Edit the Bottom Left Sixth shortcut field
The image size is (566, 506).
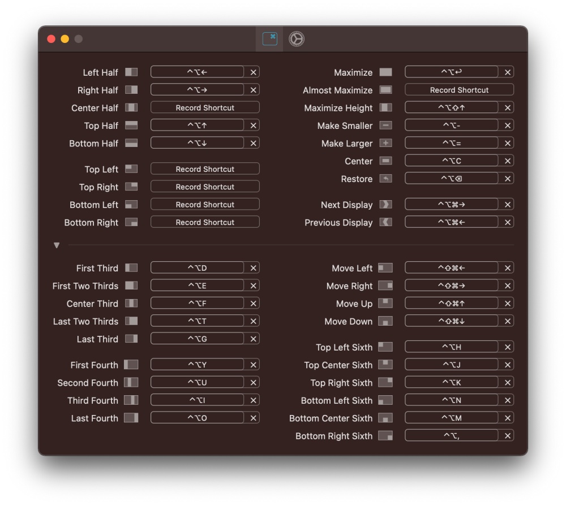(451, 400)
